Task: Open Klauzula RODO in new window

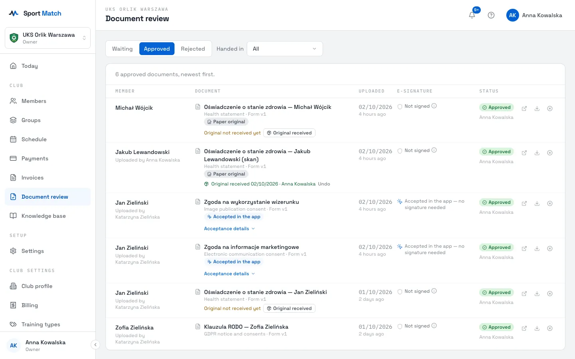Action: (x=524, y=328)
